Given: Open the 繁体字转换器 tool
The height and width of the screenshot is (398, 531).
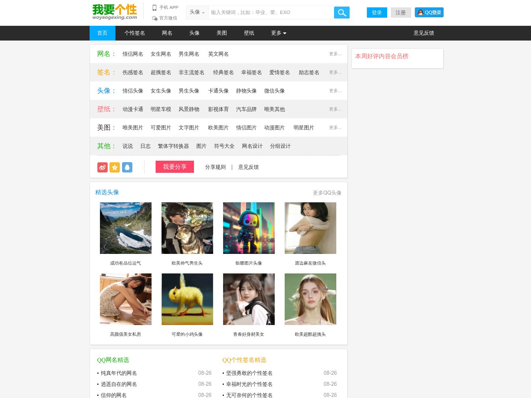Looking at the screenshot, I should tap(173, 146).
